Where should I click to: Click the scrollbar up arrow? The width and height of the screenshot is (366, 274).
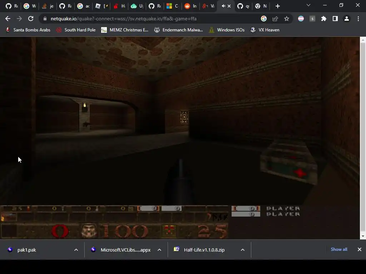[363, 40]
